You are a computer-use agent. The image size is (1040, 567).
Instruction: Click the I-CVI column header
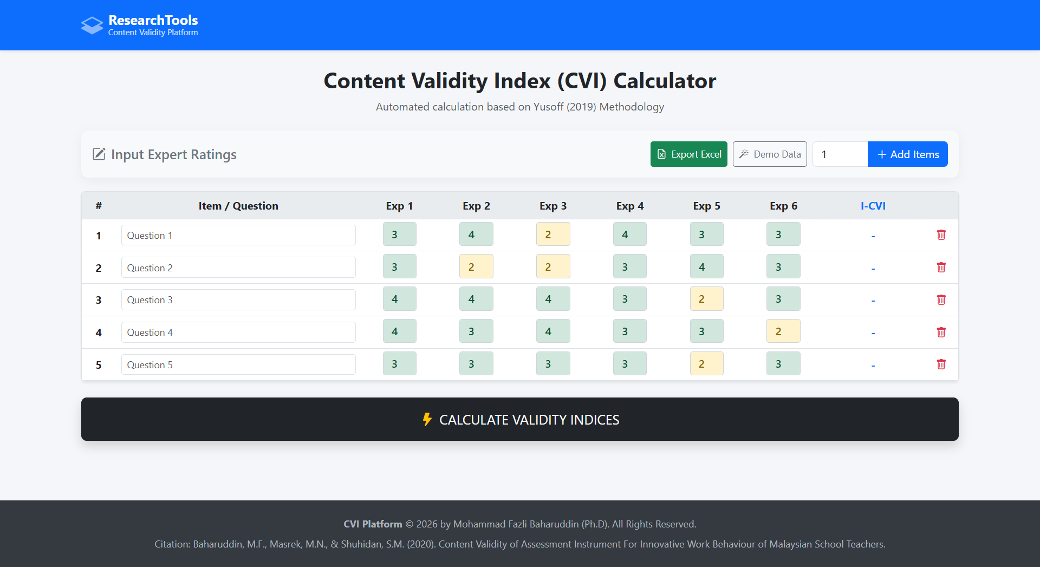pyautogui.click(x=873, y=206)
